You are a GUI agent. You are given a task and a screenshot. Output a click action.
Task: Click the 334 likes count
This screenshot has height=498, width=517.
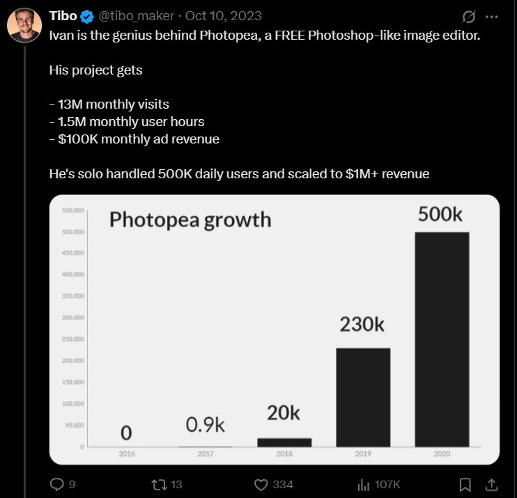coord(283,484)
